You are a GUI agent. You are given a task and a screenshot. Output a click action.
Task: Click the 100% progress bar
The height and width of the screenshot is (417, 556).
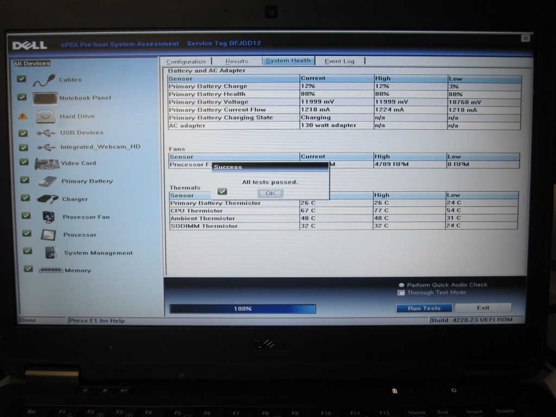[x=242, y=309]
